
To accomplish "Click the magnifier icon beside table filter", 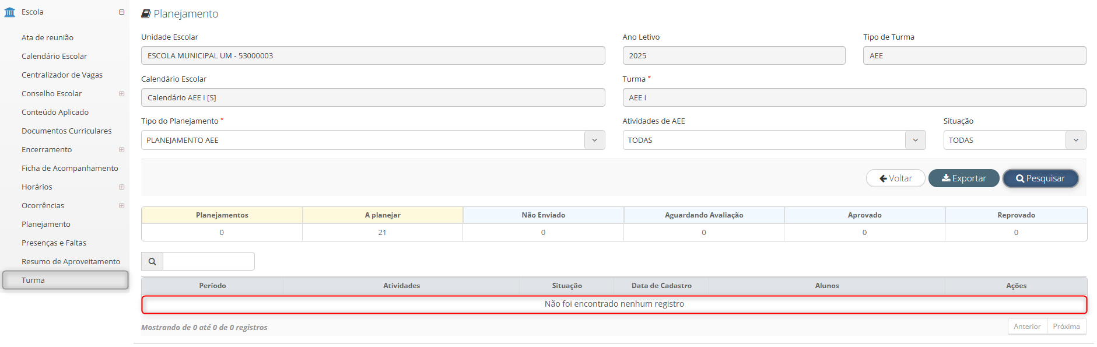I will 152,262.
